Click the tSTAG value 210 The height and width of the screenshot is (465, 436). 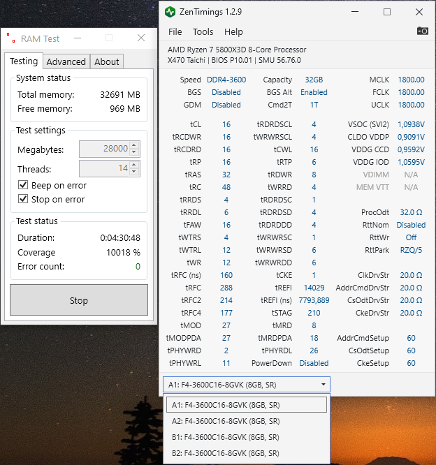[314, 313]
